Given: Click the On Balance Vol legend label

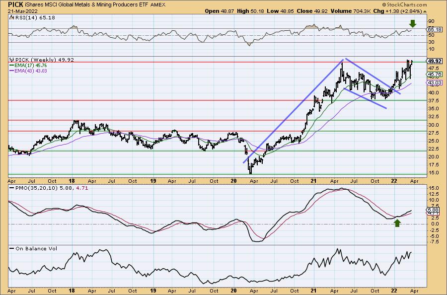Looking at the screenshot, I should [36, 248].
